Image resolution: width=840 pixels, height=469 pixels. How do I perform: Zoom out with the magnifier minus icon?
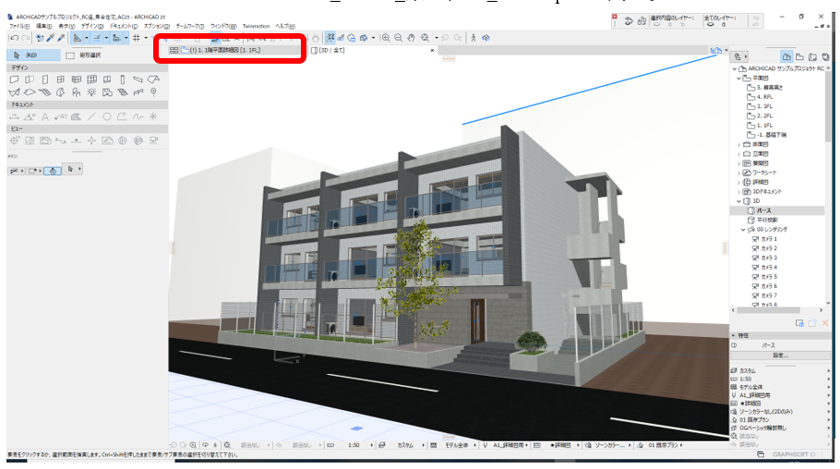(398, 38)
